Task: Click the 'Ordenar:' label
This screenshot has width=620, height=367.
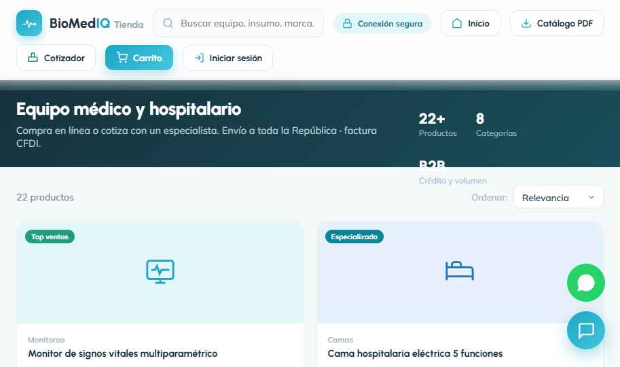Action: (489, 197)
